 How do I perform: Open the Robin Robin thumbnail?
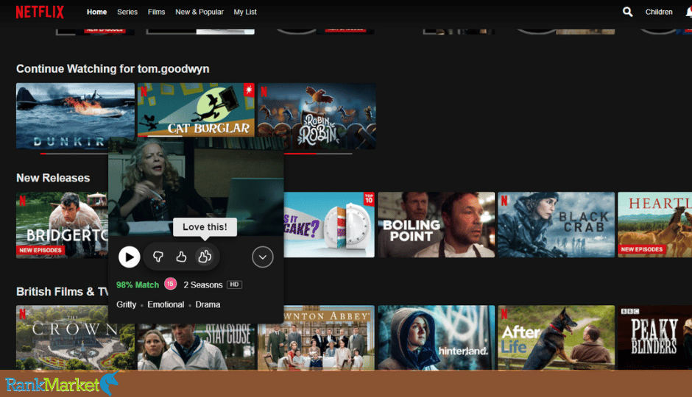click(317, 116)
